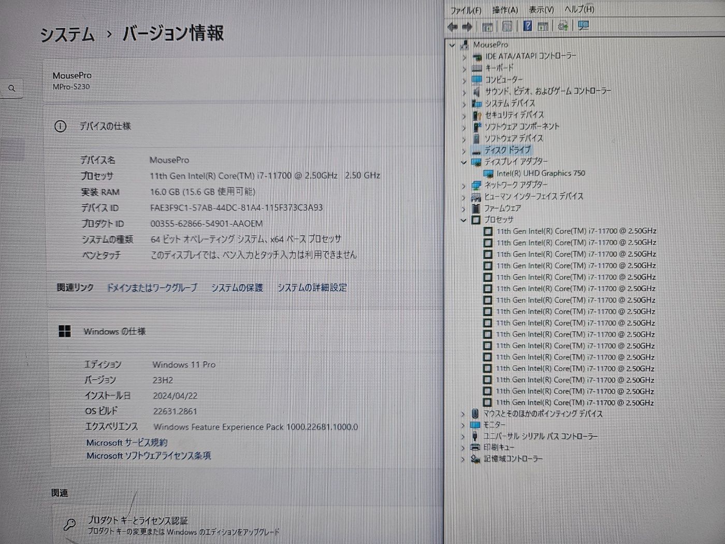Open the ヘルプ(H) menu

point(579,9)
